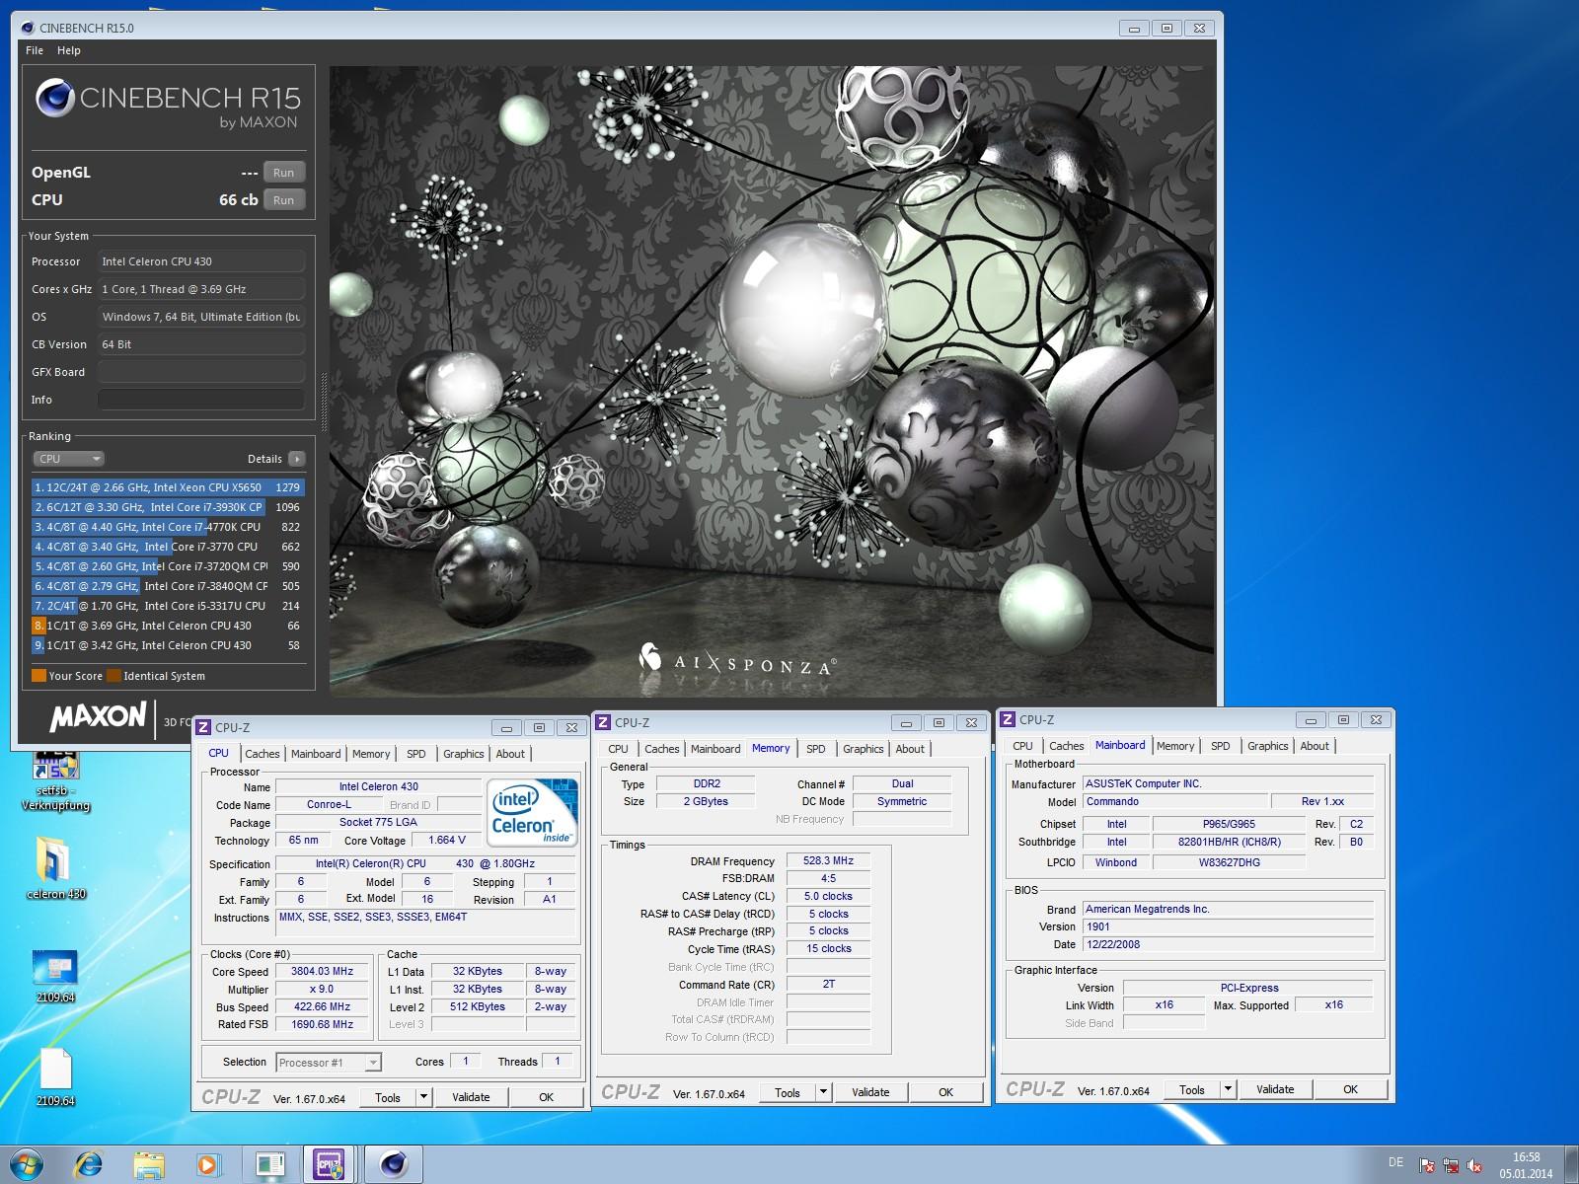Image resolution: width=1579 pixels, height=1184 pixels.
Task: Click Validate in left CPU-Z window
Action: click(x=471, y=1097)
